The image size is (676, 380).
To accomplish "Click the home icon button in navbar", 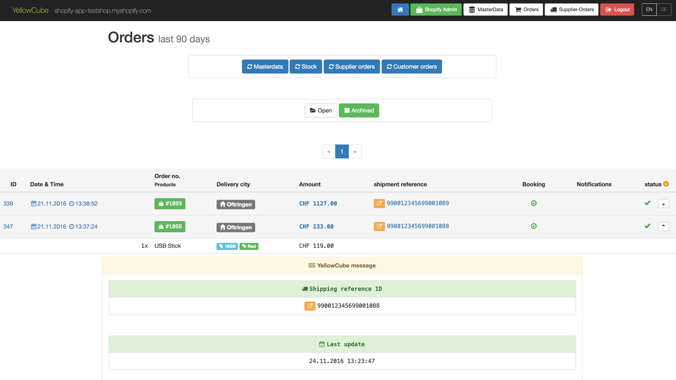I will pyautogui.click(x=400, y=10).
